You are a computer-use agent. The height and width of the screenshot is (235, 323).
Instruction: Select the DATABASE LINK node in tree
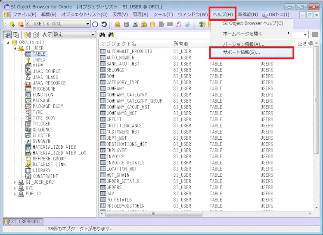[x=49, y=164]
